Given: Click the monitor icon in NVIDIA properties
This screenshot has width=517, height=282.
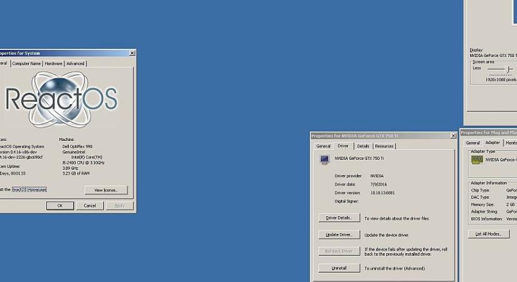Looking at the screenshot, I should click(x=325, y=160).
